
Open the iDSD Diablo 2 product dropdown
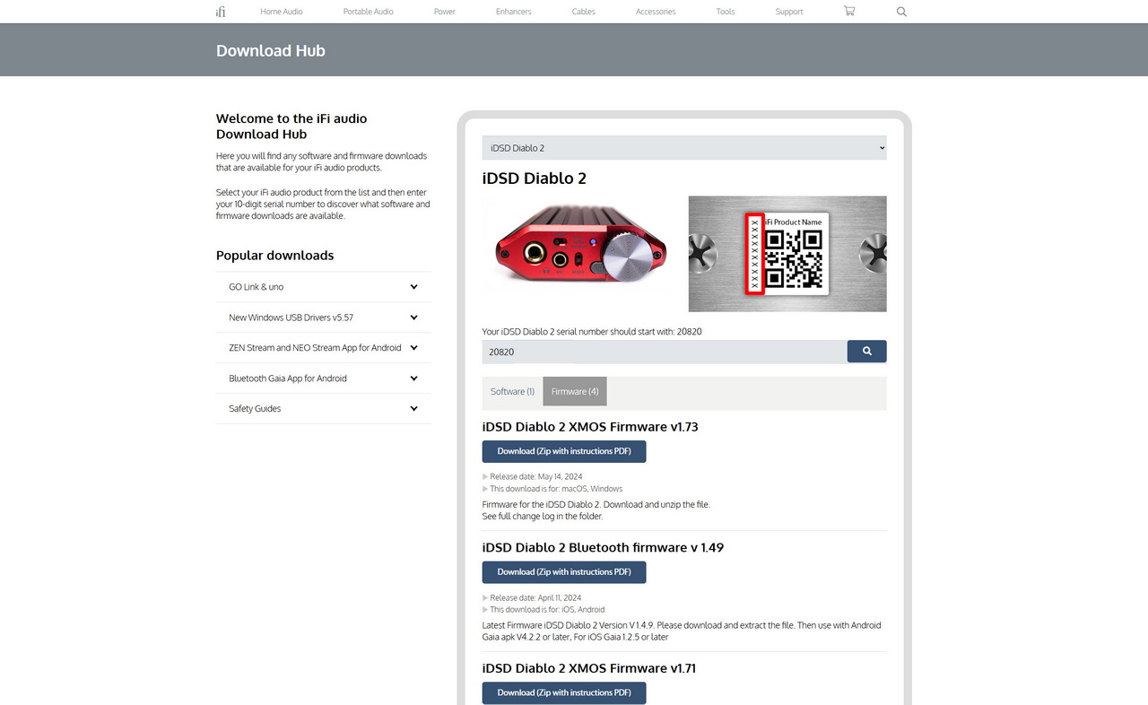[x=684, y=148]
